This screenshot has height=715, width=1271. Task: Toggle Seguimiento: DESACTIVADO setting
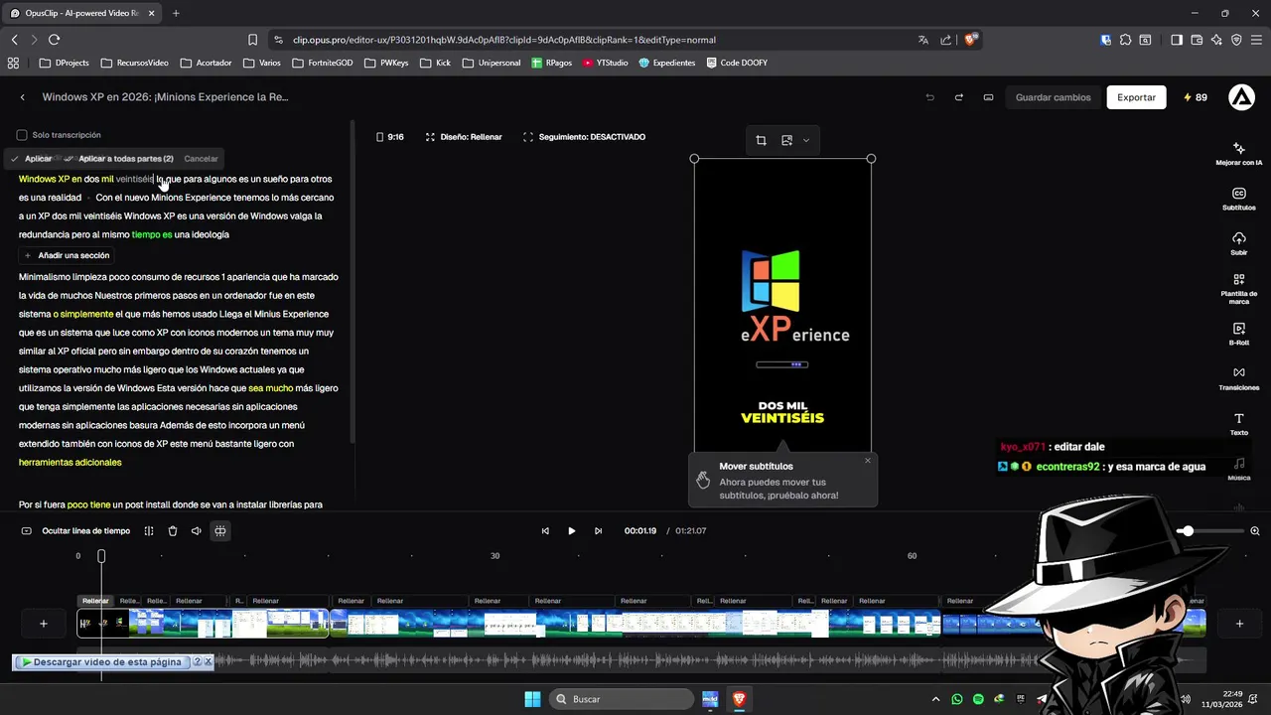pyautogui.click(x=584, y=137)
